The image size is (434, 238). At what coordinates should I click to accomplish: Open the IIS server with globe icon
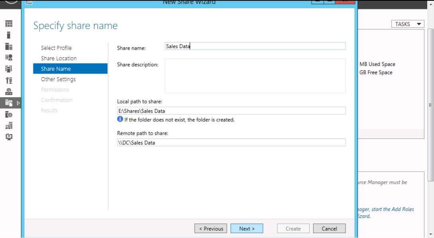(x=9, y=115)
